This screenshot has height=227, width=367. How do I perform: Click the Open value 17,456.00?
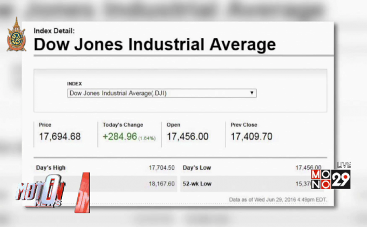[187, 137]
